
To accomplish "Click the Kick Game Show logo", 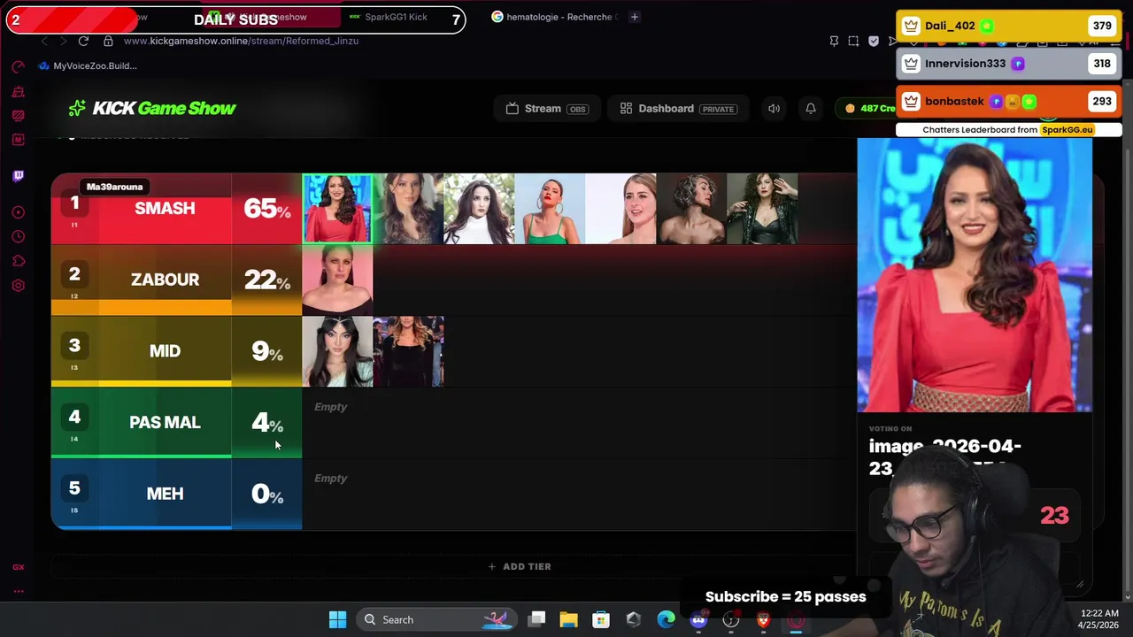I will coord(152,108).
